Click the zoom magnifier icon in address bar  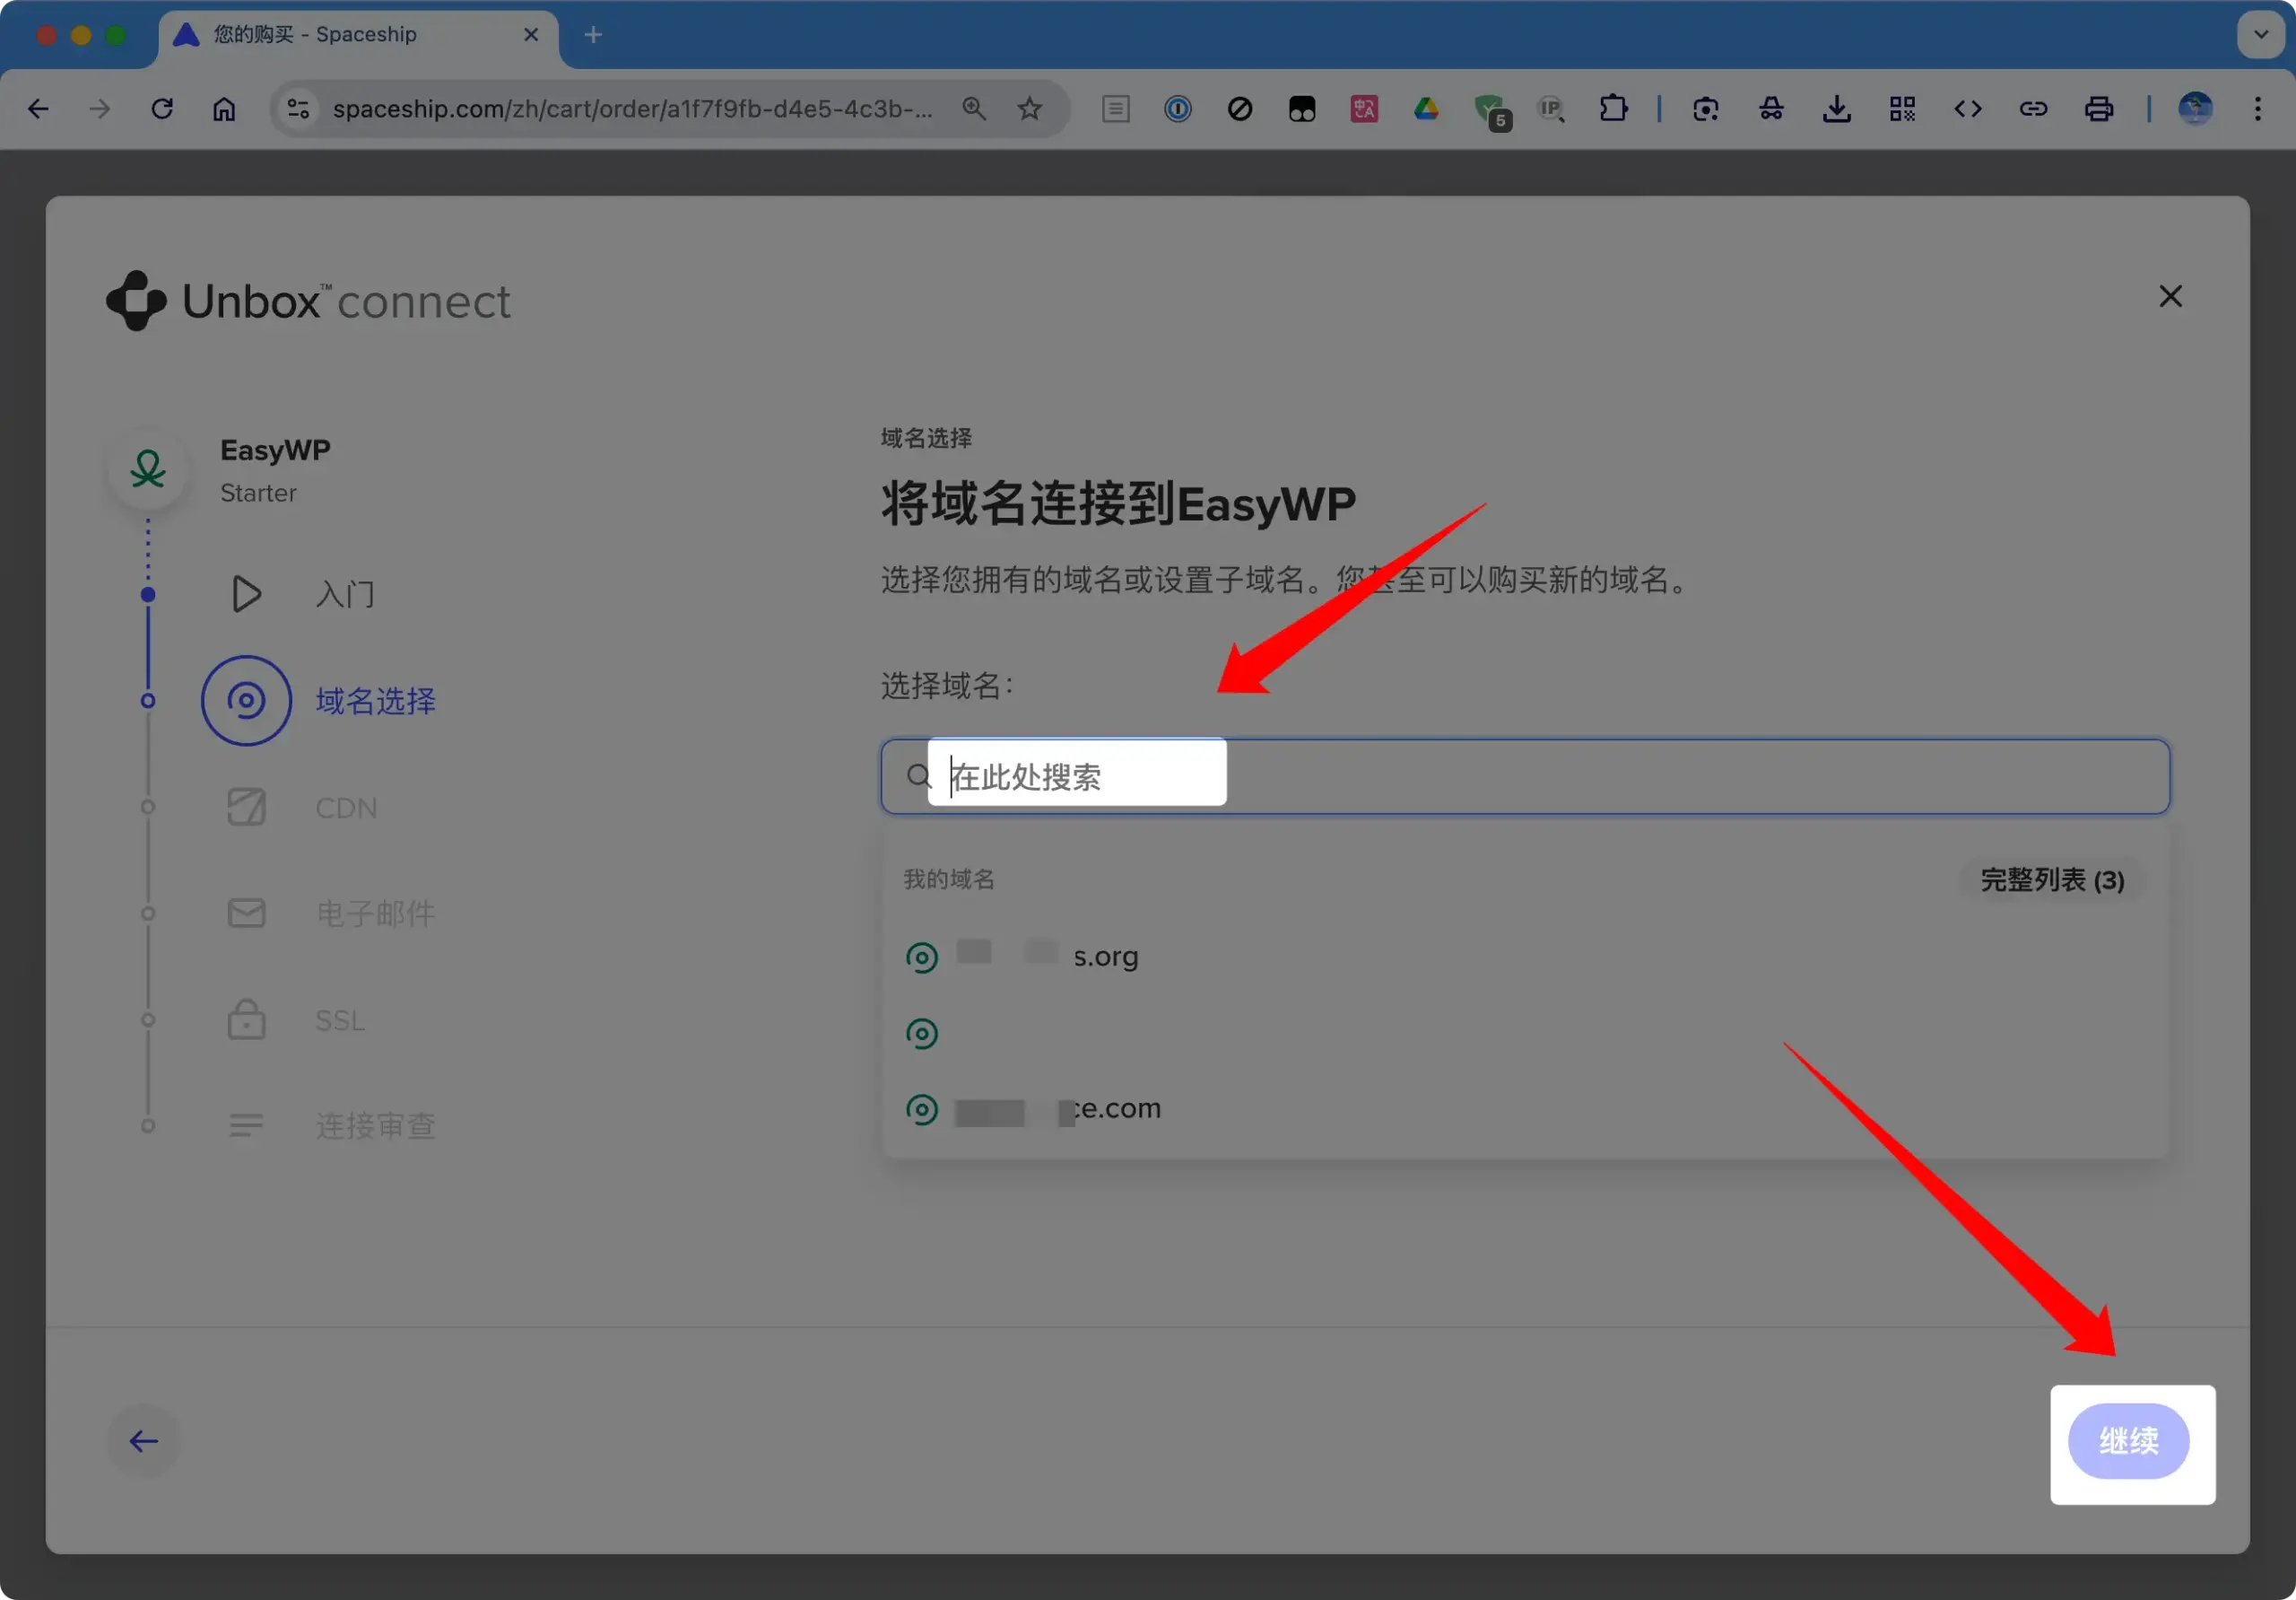[974, 108]
